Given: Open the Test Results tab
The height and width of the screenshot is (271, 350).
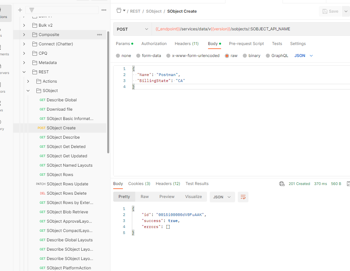Looking at the screenshot, I should (197, 184).
